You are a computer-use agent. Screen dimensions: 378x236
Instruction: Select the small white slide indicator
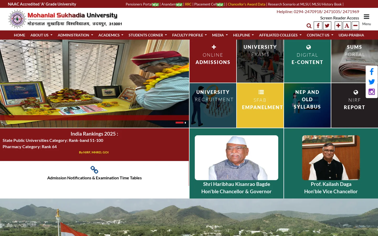pyautogui.click(x=185, y=122)
